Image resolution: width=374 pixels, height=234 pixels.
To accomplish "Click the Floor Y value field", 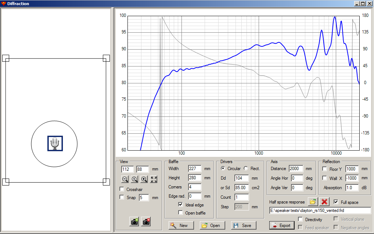I will click(352, 169).
